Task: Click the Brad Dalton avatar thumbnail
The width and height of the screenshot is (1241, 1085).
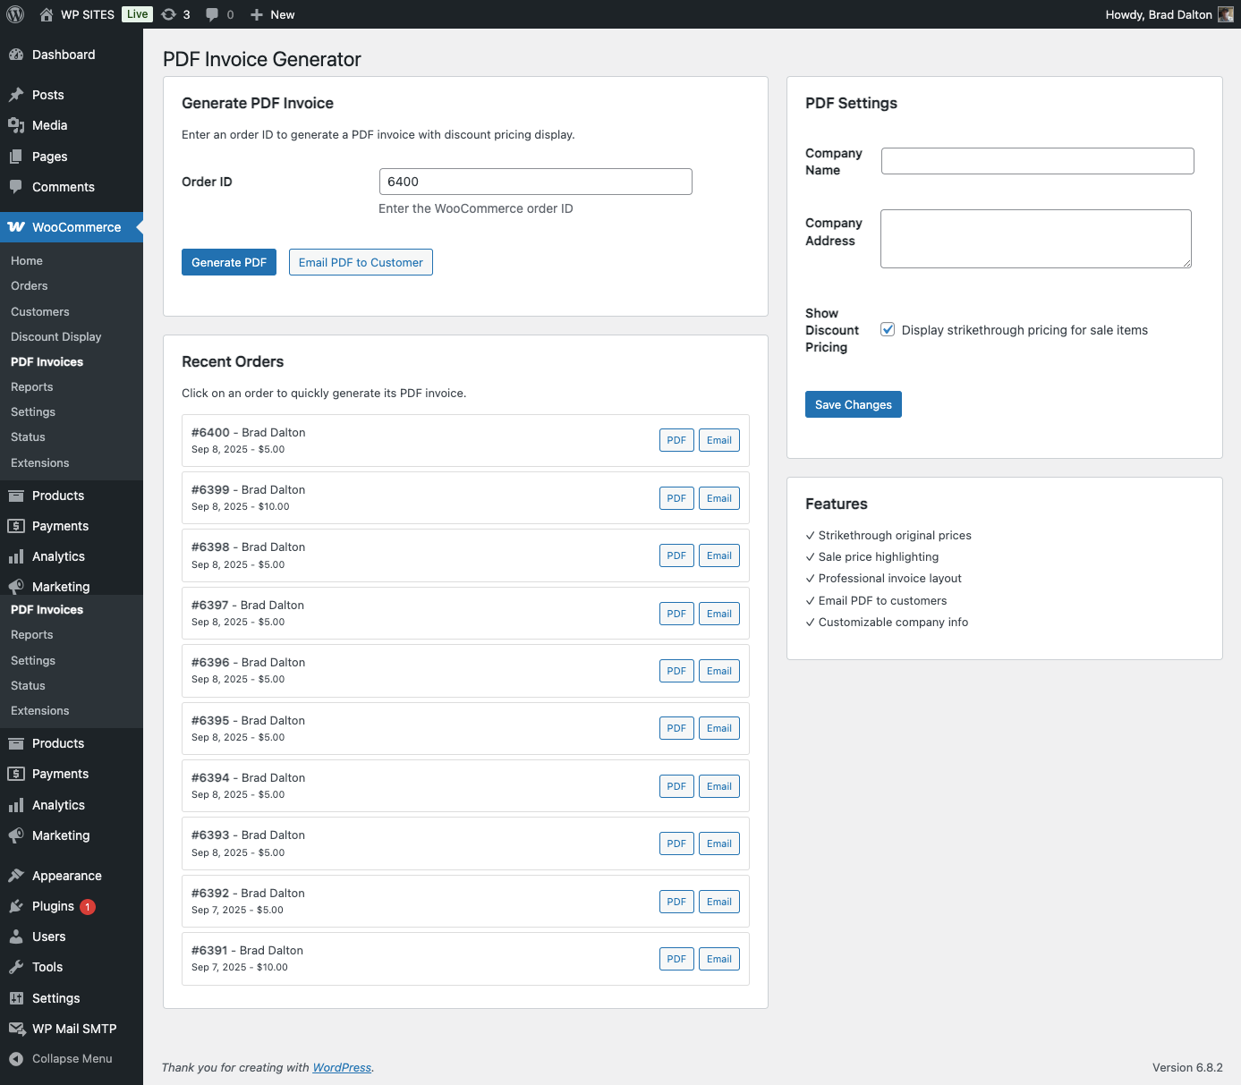Action: point(1226,14)
